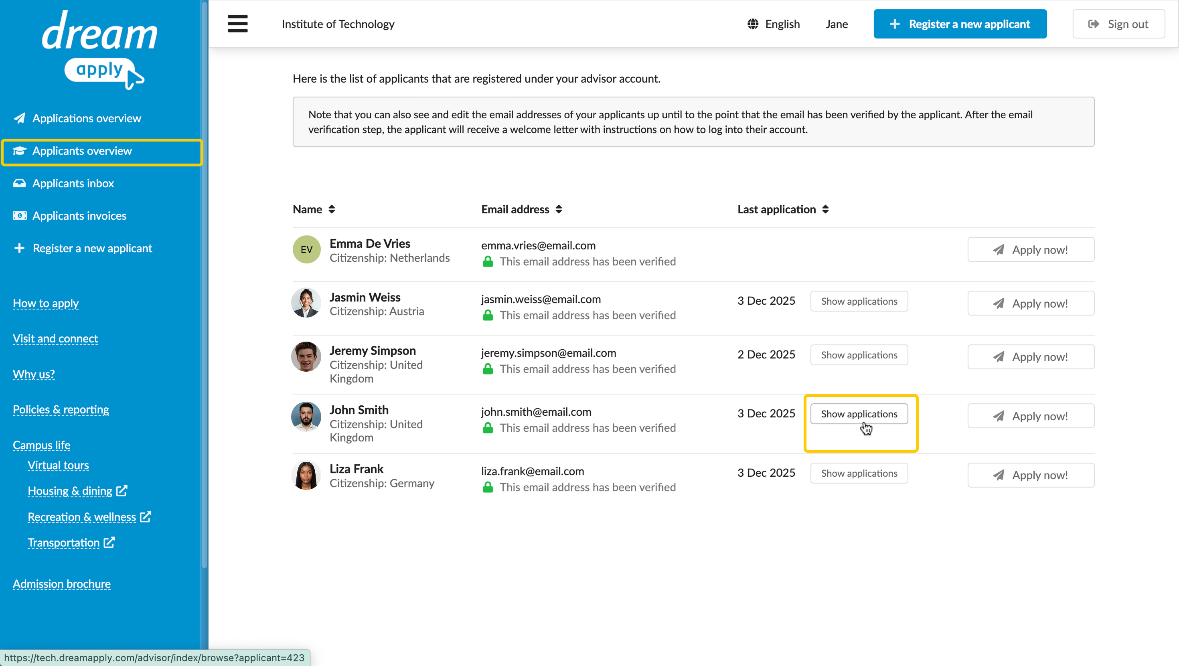
Task: Click the external link icon beside Recreation & wellness
Action: click(x=146, y=517)
